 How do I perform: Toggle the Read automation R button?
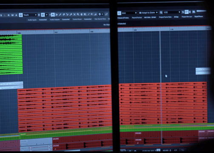pyautogui.click(x=9, y=15)
